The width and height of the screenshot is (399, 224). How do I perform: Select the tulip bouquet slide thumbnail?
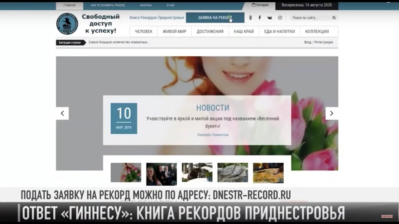[x=126, y=172]
